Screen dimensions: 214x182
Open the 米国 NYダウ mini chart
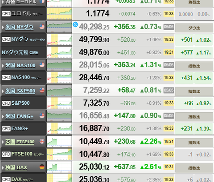(59, 27)
